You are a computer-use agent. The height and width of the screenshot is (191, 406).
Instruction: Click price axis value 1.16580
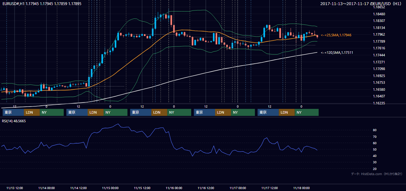pos(379,89)
